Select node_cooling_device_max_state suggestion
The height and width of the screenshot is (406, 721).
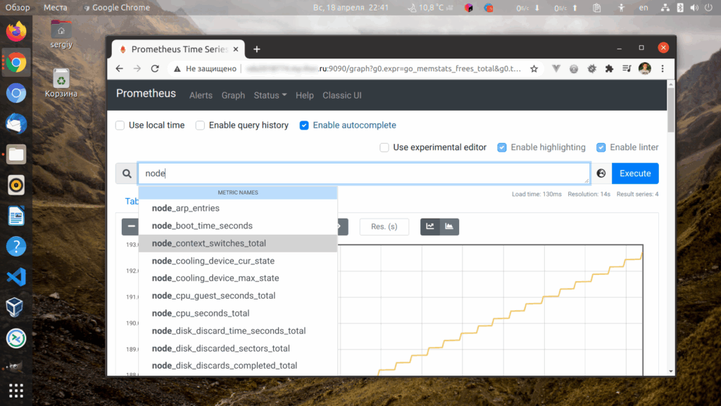tap(238, 278)
